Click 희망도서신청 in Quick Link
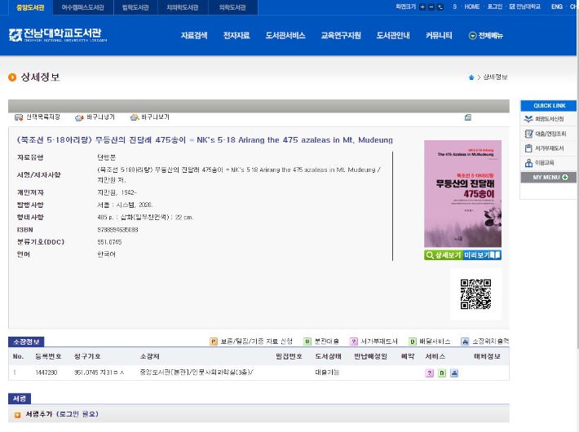 [x=548, y=119]
